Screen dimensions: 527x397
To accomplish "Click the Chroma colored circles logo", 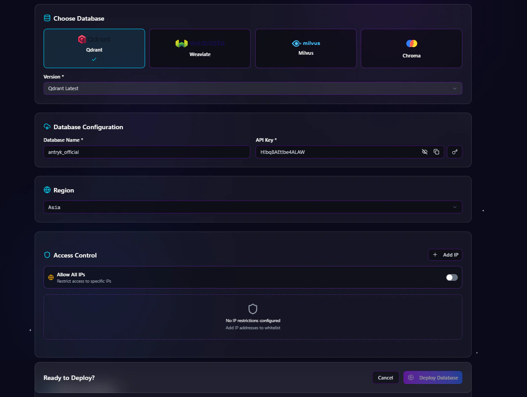I will tap(412, 44).
